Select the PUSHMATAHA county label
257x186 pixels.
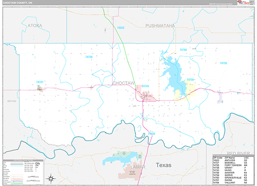tap(160, 26)
